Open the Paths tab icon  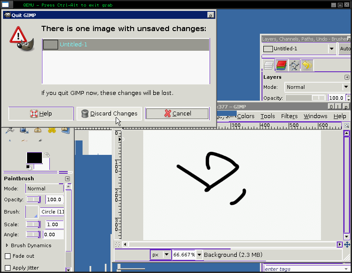click(x=294, y=66)
